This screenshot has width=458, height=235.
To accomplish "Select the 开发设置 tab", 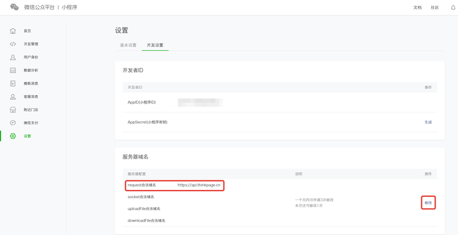I will pos(155,45).
